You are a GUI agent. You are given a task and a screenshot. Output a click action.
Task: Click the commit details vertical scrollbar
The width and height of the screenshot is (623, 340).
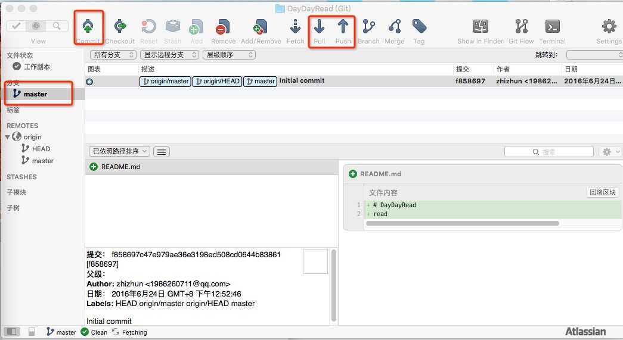click(x=334, y=285)
